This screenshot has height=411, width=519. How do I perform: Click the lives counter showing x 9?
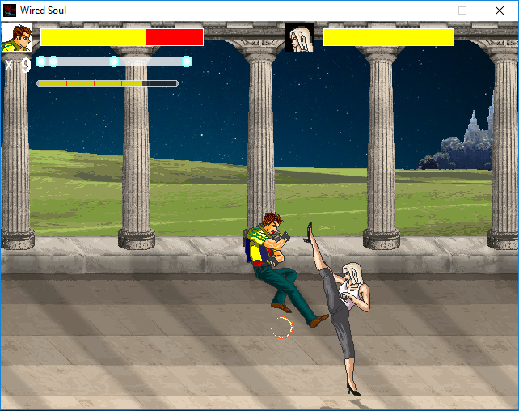point(18,65)
